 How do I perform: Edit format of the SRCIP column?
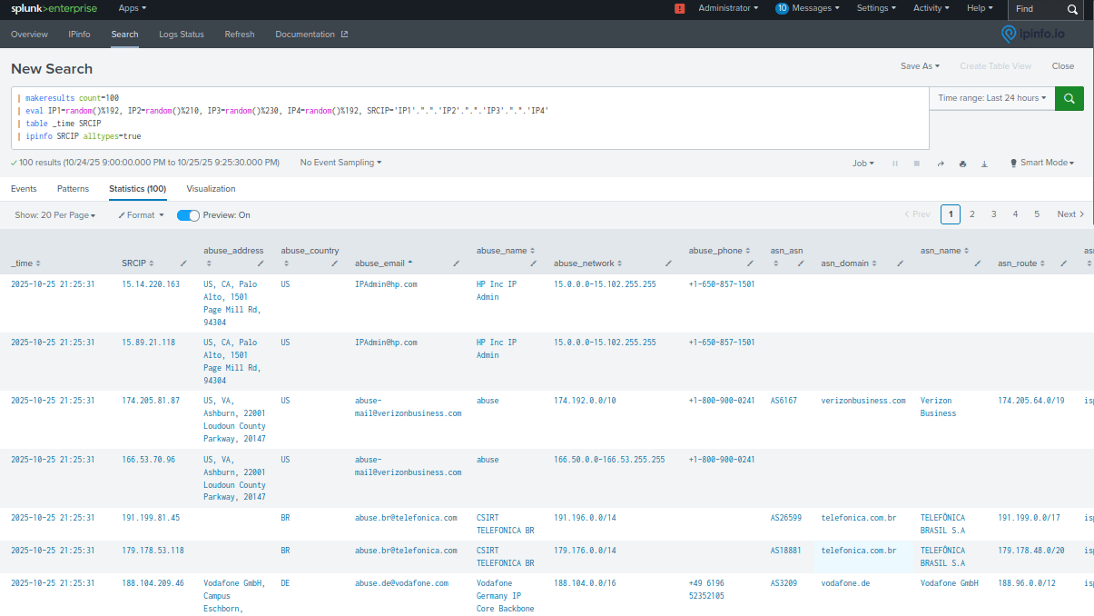[182, 263]
